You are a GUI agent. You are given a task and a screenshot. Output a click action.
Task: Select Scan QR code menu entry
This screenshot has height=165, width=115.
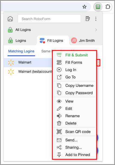pos(75,132)
